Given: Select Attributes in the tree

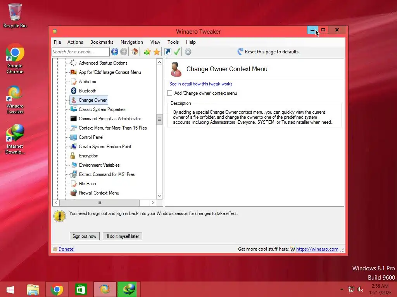Looking at the screenshot, I should [x=87, y=82].
